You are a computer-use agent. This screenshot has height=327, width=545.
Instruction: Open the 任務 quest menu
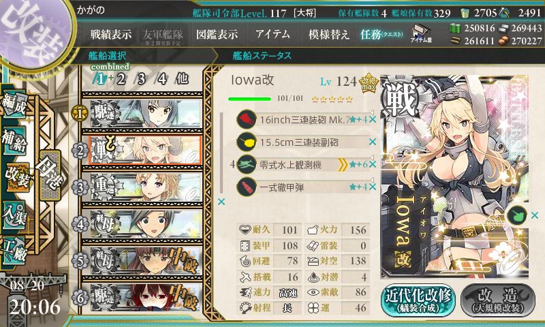click(381, 34)
